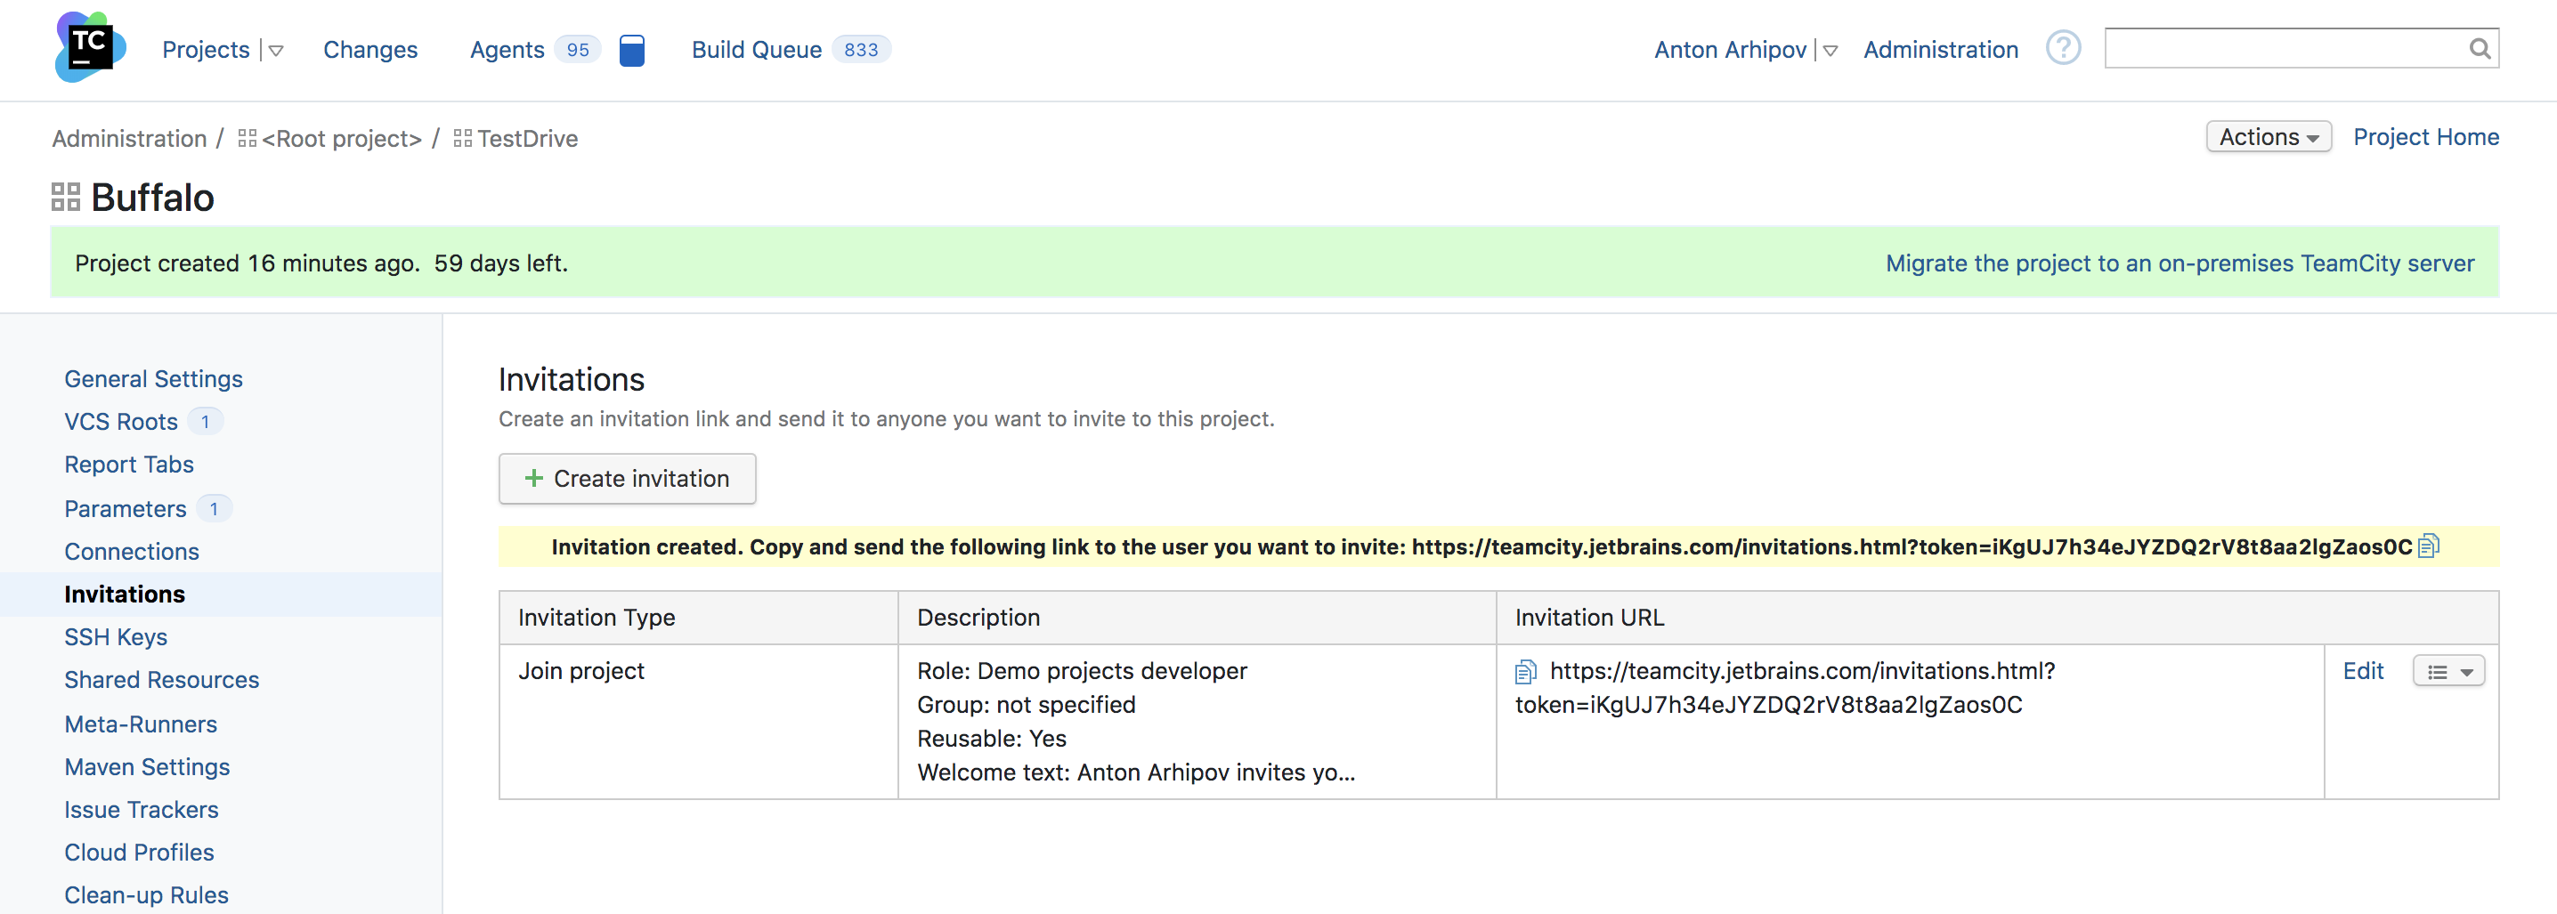This screenshot has height=914, width=2557.
Task: Open Report Tabs in sidebar
Action: tap(129, 465)
